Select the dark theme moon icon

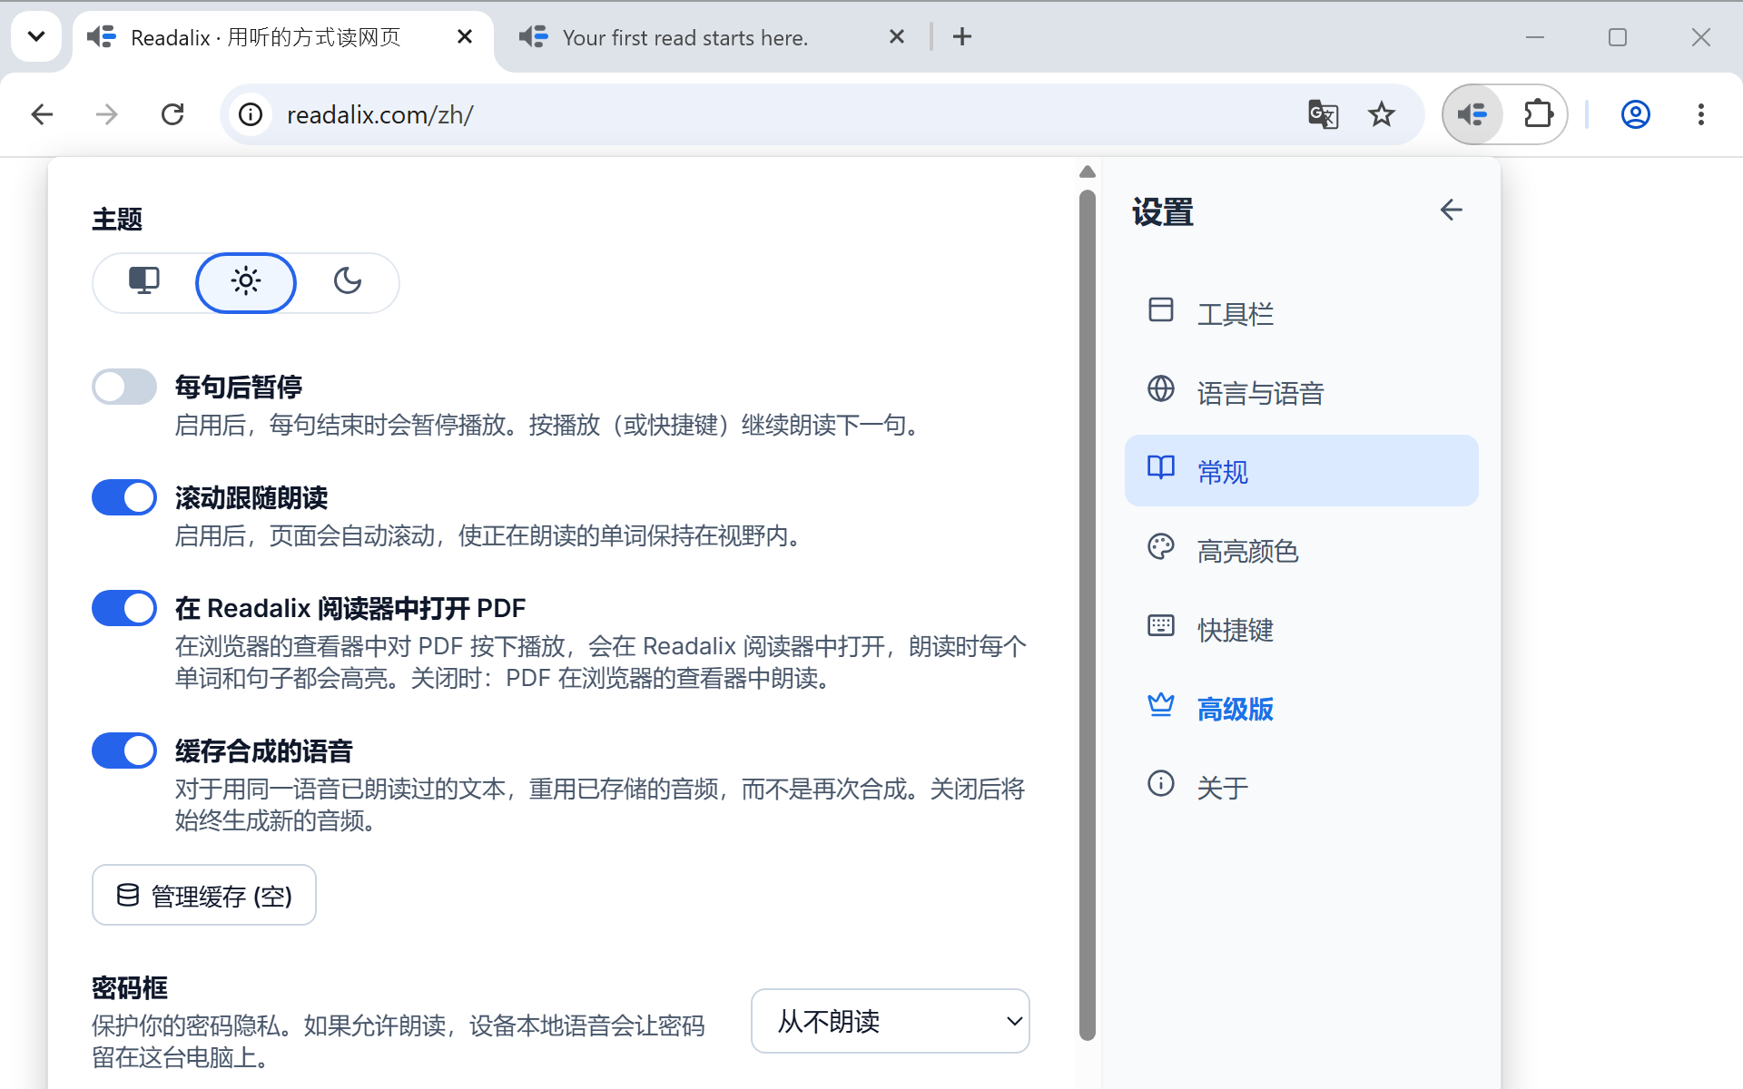tap(348, 282)
